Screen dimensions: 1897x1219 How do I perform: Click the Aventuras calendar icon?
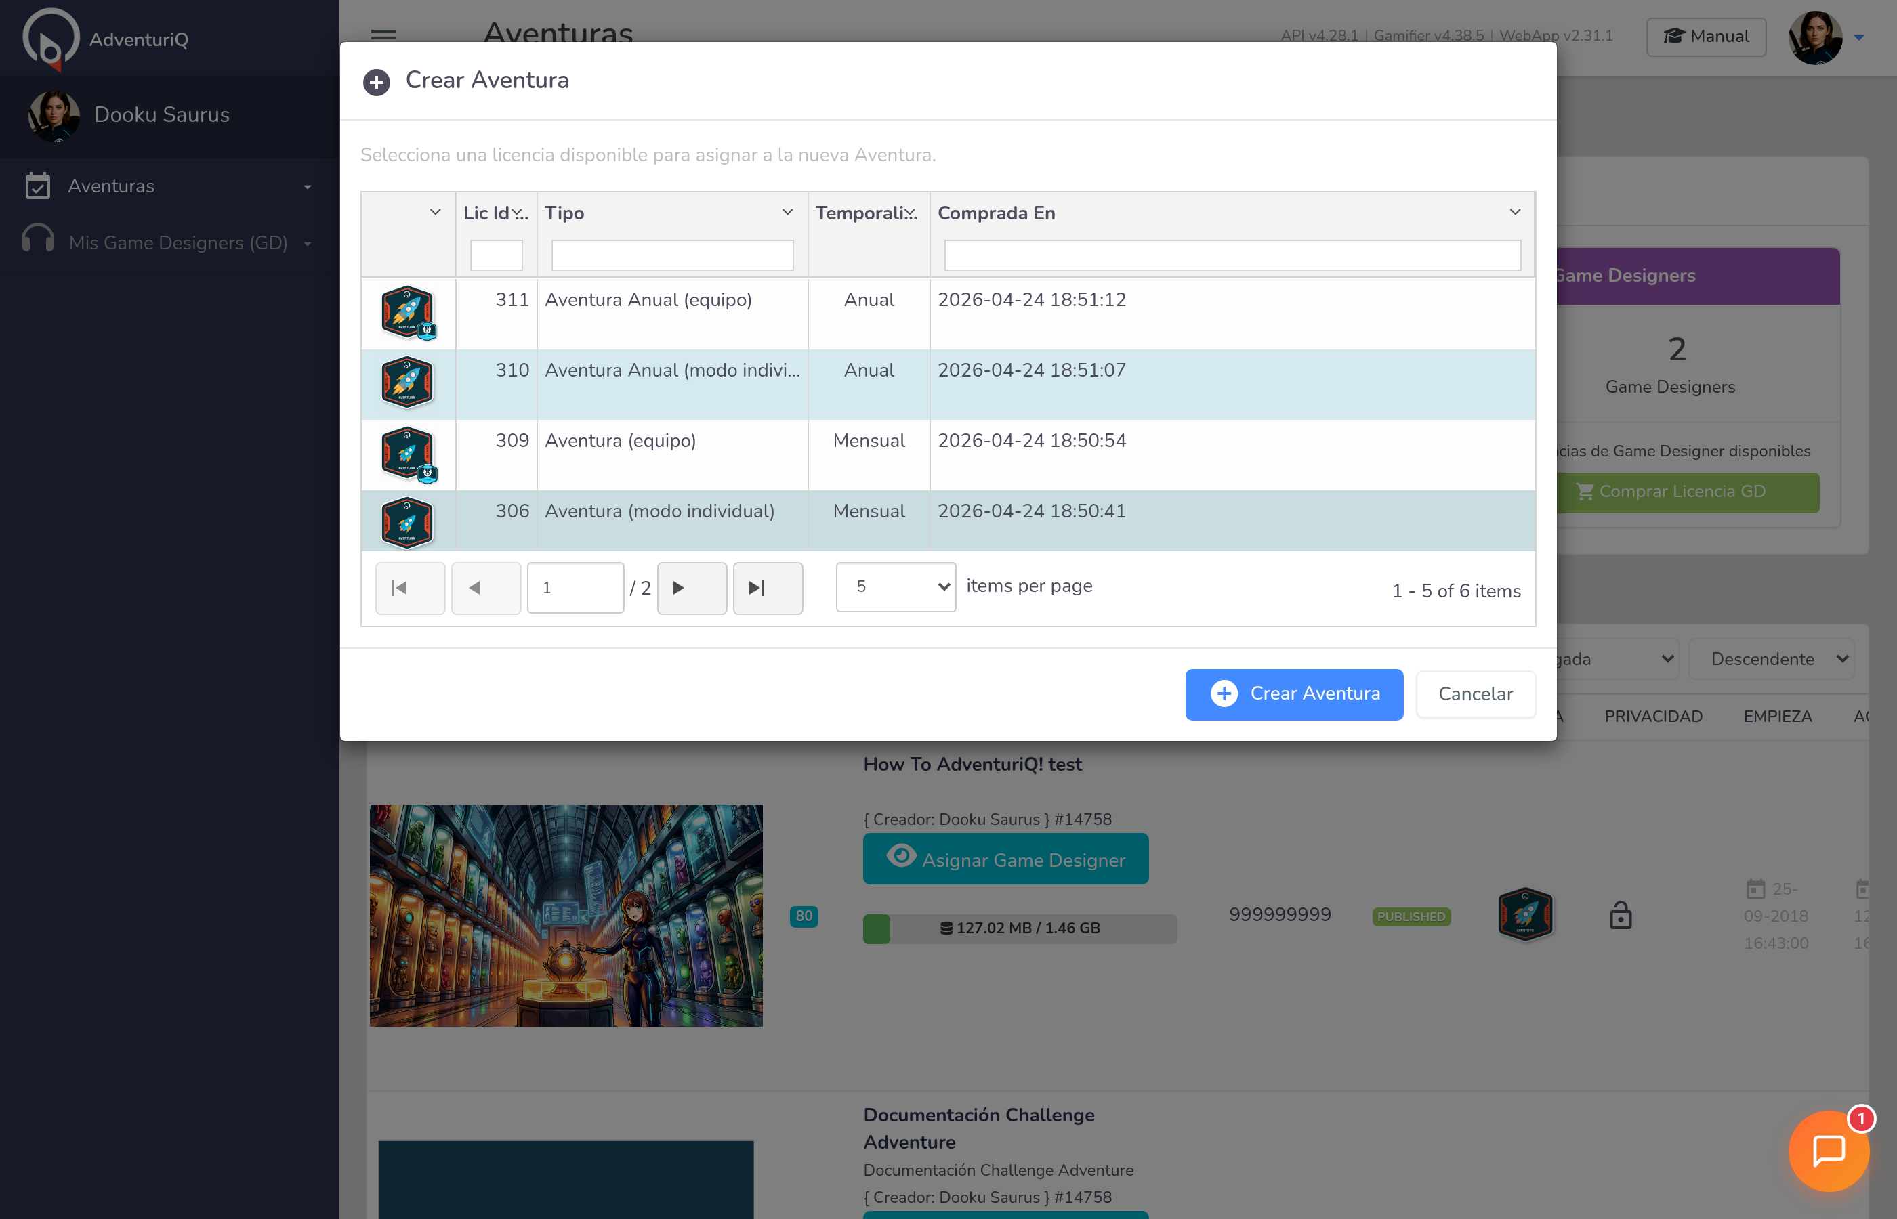(x=37, y=186)
